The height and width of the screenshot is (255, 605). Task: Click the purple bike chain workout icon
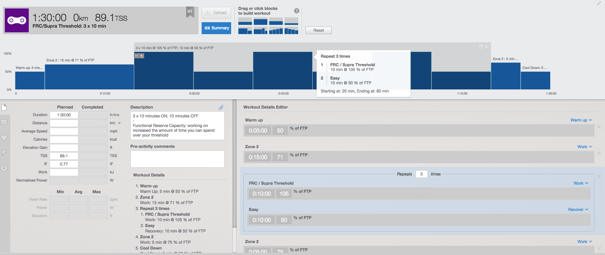pyautogui.click(x=17, y=20)
